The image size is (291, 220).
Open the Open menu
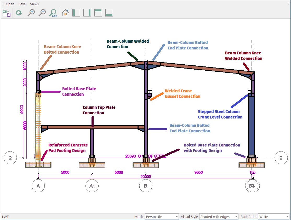(x=10, y=4)
